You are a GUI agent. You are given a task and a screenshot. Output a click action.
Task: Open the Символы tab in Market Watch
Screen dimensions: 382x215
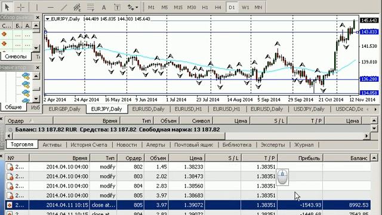coord(16,56)
